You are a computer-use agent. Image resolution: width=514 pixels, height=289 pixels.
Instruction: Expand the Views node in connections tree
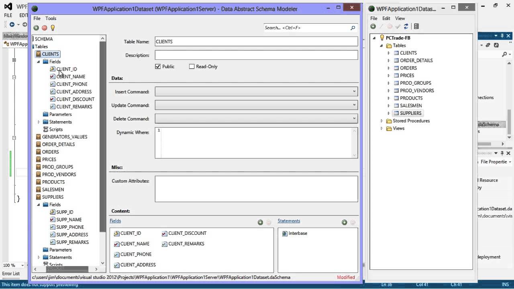(381, 128)
